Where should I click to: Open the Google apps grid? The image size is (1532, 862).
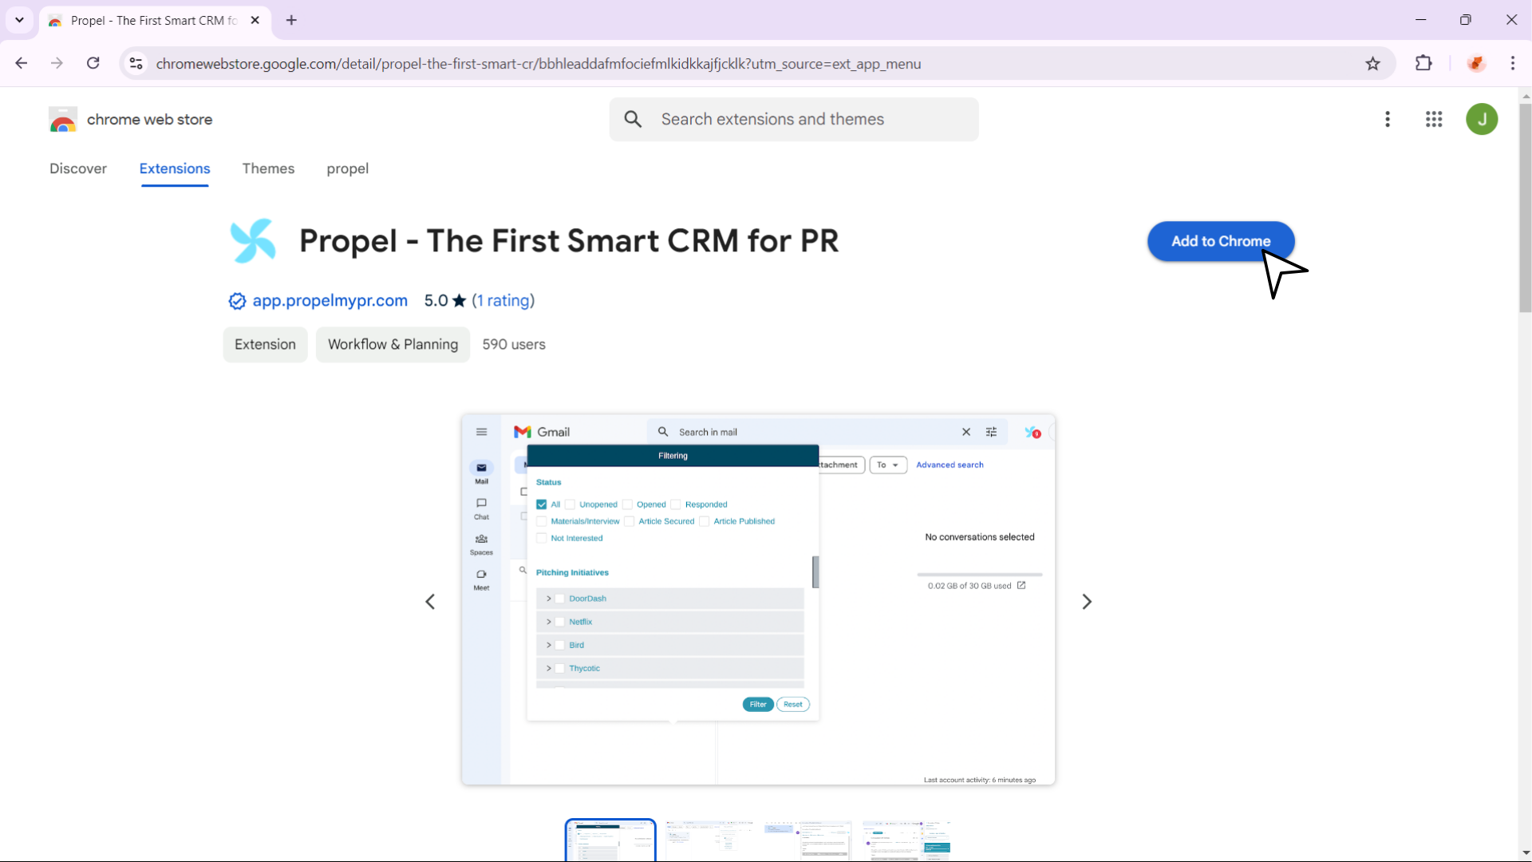tap(1434, 119)
